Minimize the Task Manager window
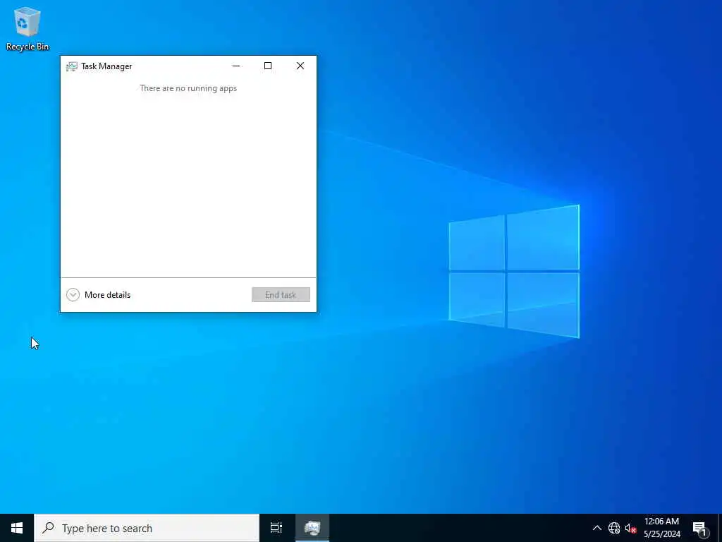 pyautogui.click(x=236, y=66)
